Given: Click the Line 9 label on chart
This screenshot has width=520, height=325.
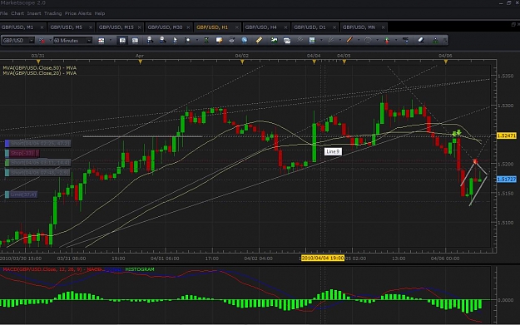Looking at the screenshot, I should click(333, 151).
